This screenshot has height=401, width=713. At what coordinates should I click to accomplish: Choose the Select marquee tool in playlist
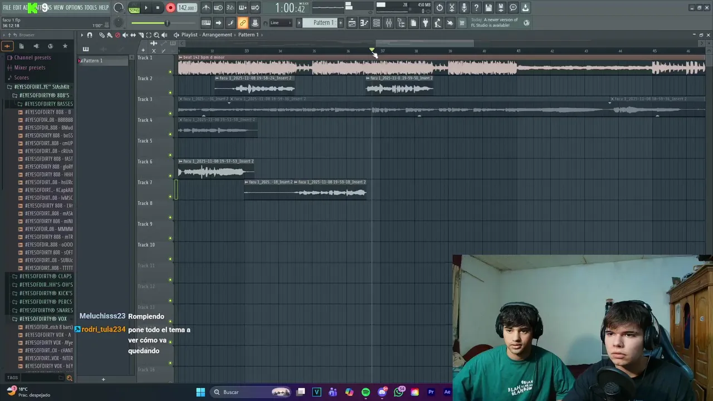tap(149, 35)
